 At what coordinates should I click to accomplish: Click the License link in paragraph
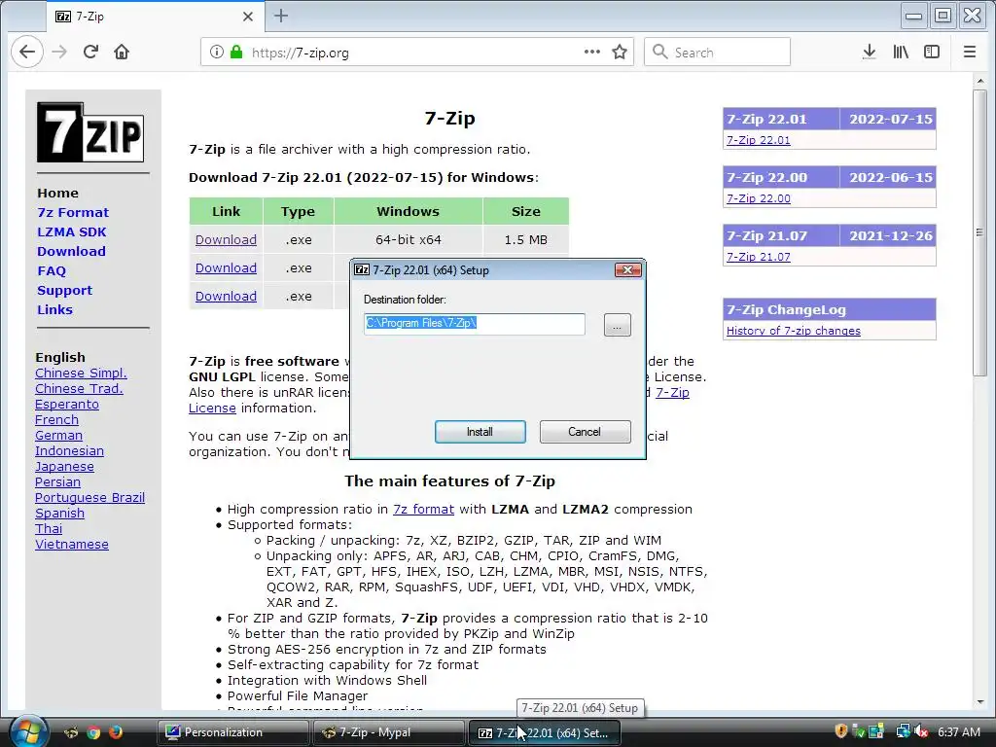(212, 409)
